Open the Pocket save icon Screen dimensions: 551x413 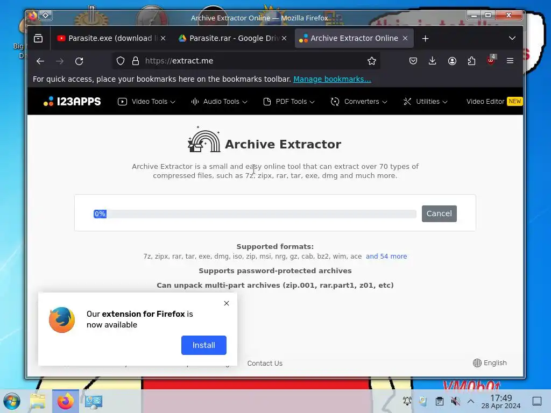[x=413, y=61]
